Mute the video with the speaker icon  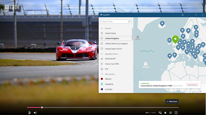click(35, 113)
